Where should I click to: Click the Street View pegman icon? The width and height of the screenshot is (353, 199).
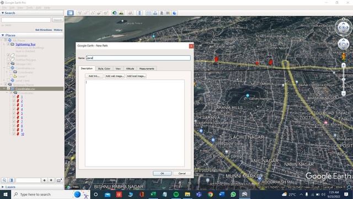pos(343,56)
